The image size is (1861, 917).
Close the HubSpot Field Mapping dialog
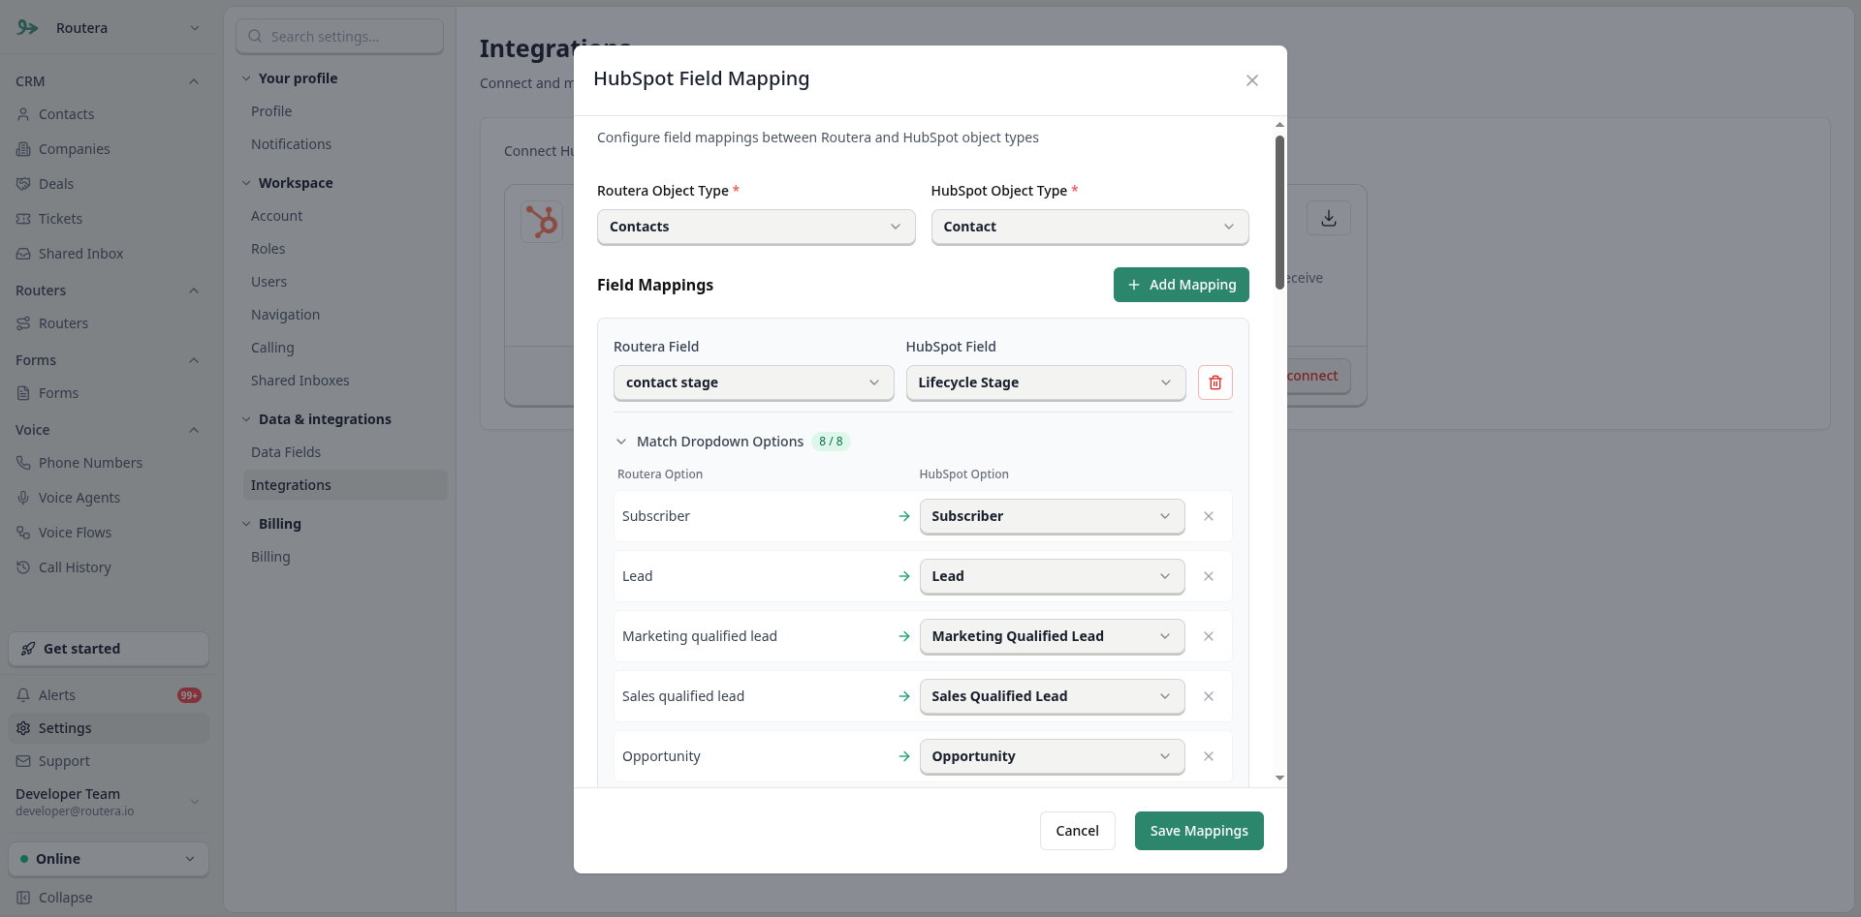pos(1251,80)
